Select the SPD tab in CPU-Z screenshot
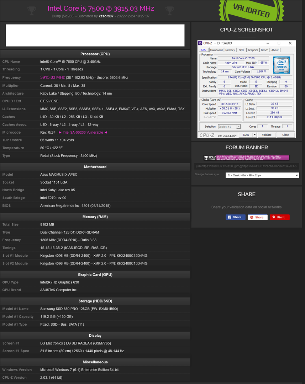305x384 pixels. [241, 50]
